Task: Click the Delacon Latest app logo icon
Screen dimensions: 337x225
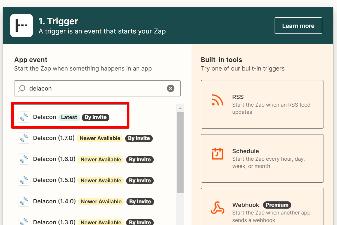Action: 24,117
